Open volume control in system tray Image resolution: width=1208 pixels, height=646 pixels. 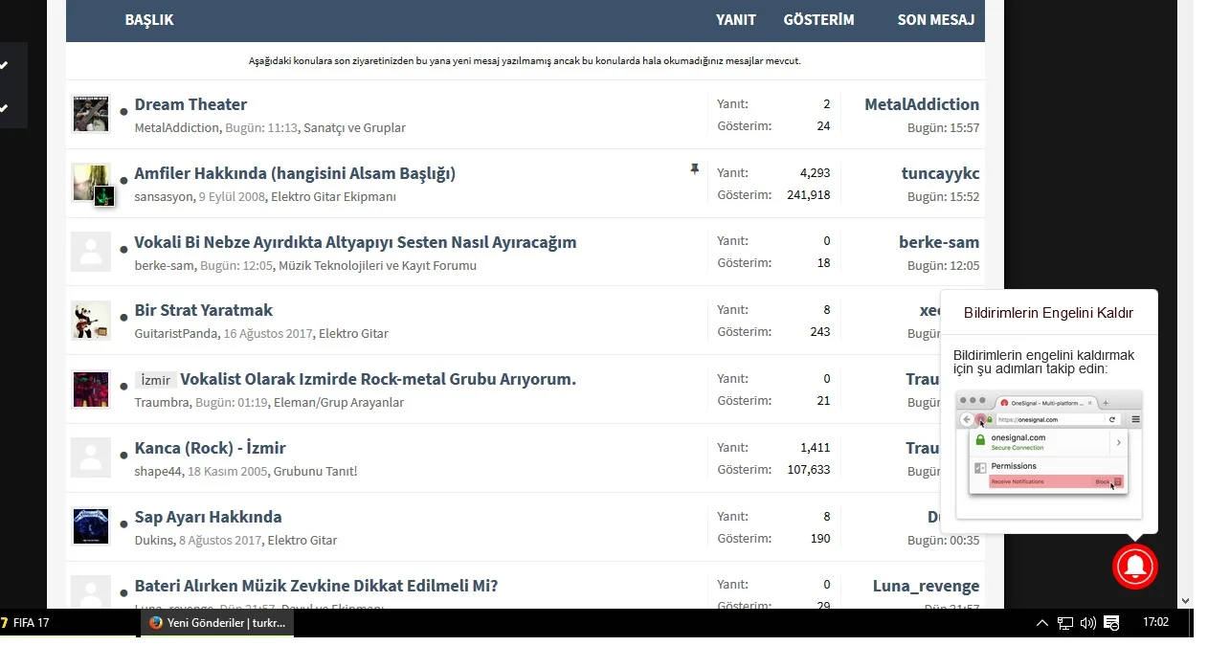point(1087,623)
